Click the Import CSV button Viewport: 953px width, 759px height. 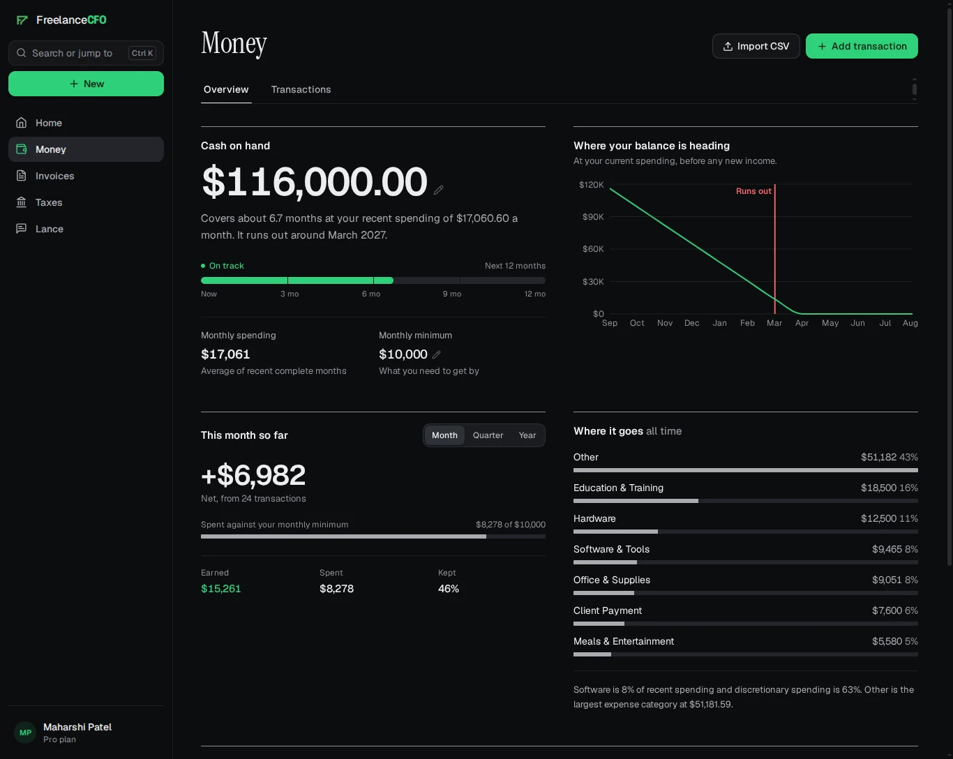click(x=756, y=46)
